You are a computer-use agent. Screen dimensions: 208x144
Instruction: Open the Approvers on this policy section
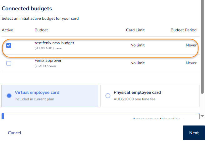click(x=156, y=119)
